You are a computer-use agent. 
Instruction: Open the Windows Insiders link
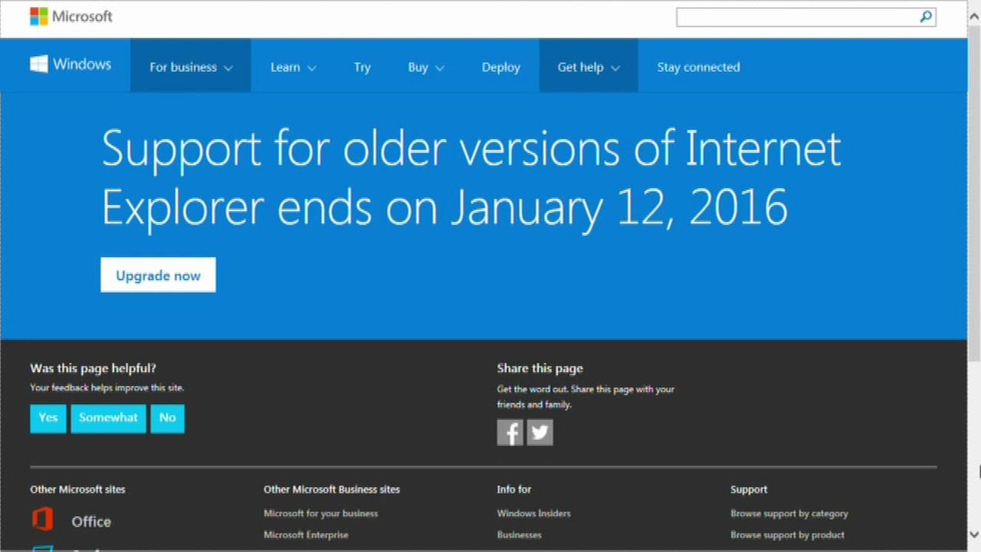coord(533,514)
